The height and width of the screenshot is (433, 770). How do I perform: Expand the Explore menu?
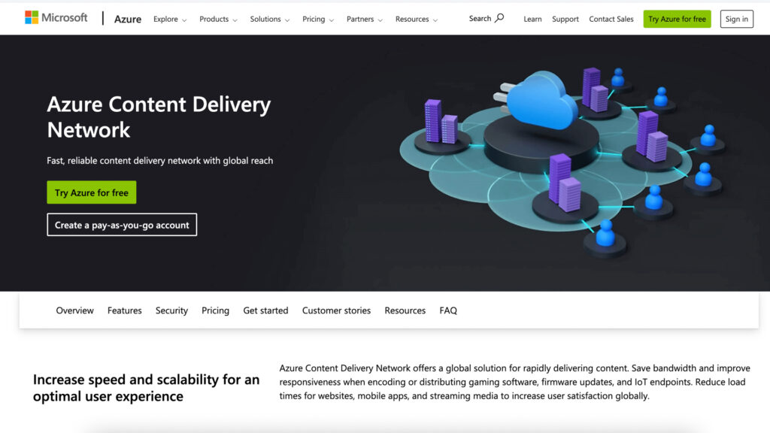pos(170,19)
